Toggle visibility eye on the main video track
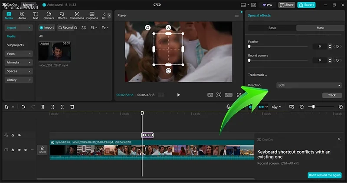 [19, 150]
